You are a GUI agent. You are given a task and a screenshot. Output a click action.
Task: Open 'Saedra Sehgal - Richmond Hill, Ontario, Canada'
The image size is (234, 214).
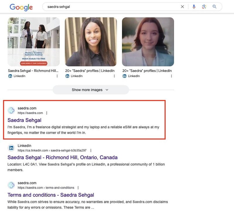[63, 158]
